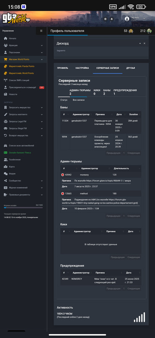Image resolution: width=155 pixels, height=338 pixels.
Task: Click the 212 World Points badge
Action: [146, 31]
